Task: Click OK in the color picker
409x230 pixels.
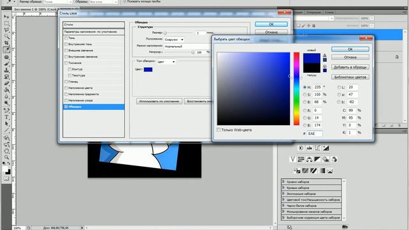Action: [350, 49]
